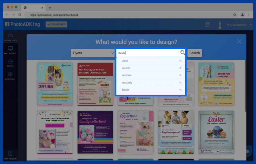This screenshot has width=256, height=164.
Task: Fill search with the 'eastern' suggestion arrow
Action: click(180, 75)
